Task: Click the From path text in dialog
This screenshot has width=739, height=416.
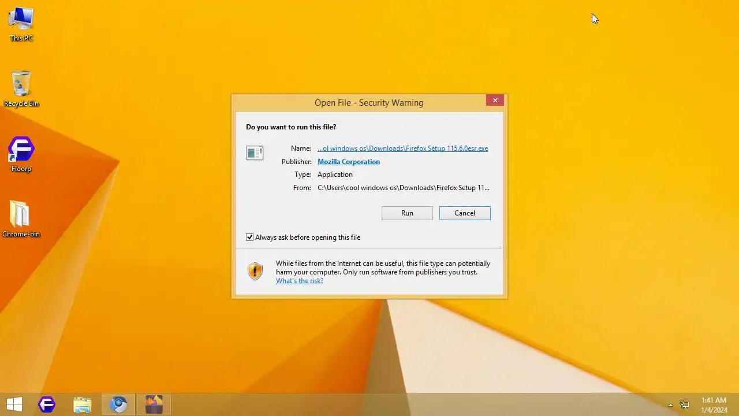Action: coord(404,188)
